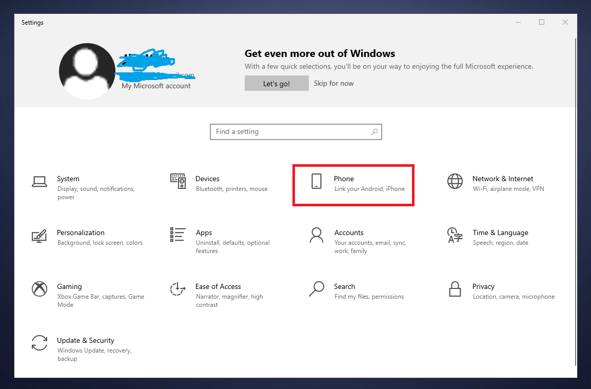Open the Accounts person icon
This screenshot has width=591, height=389.
point(316,235)
